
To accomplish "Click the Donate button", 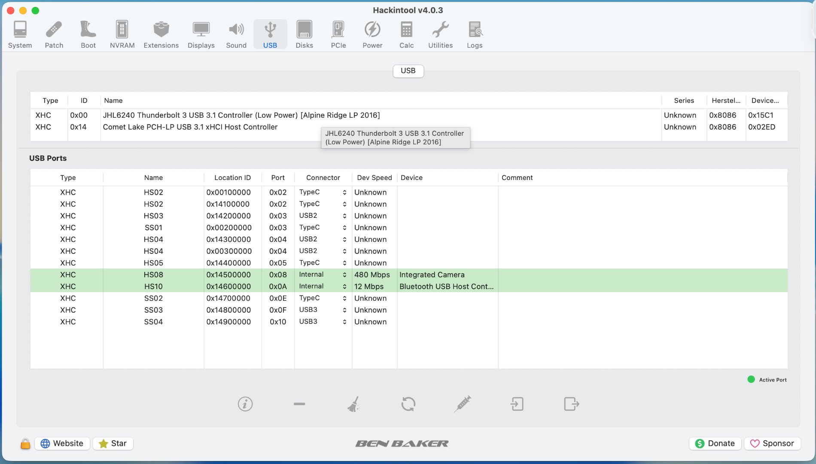I will [715, 443].
